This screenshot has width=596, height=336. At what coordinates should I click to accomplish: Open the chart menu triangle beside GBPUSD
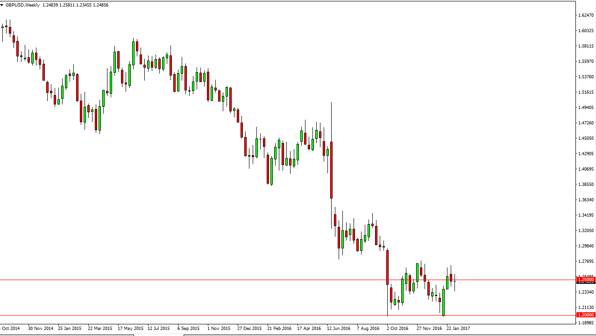pos(2,5)
